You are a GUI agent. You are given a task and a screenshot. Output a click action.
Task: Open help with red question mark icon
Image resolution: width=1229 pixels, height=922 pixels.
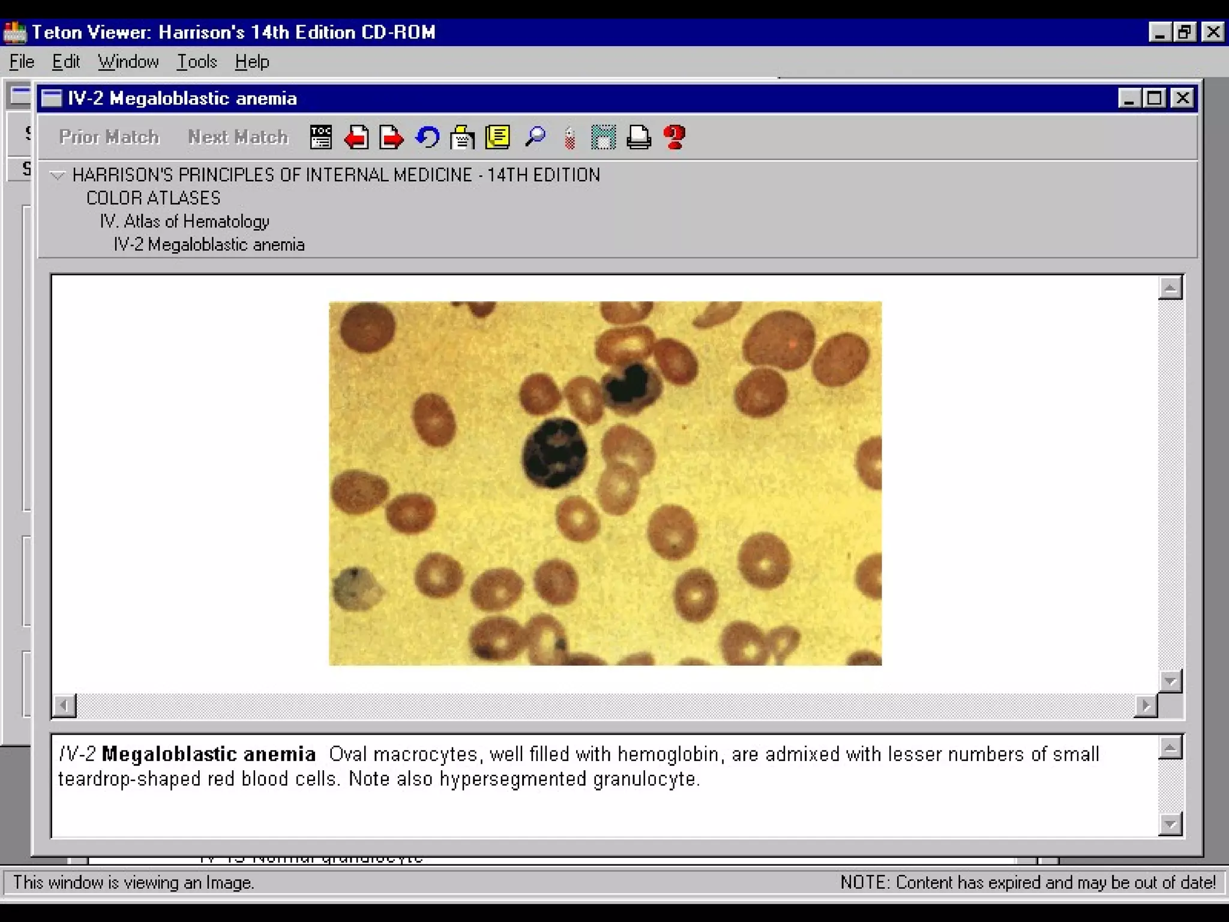click(675, 137)
